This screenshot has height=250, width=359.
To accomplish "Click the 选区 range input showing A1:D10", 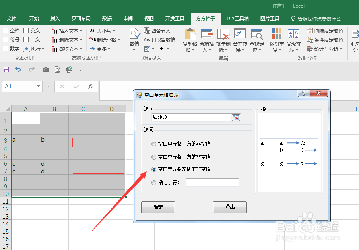I will pos(191,117).
